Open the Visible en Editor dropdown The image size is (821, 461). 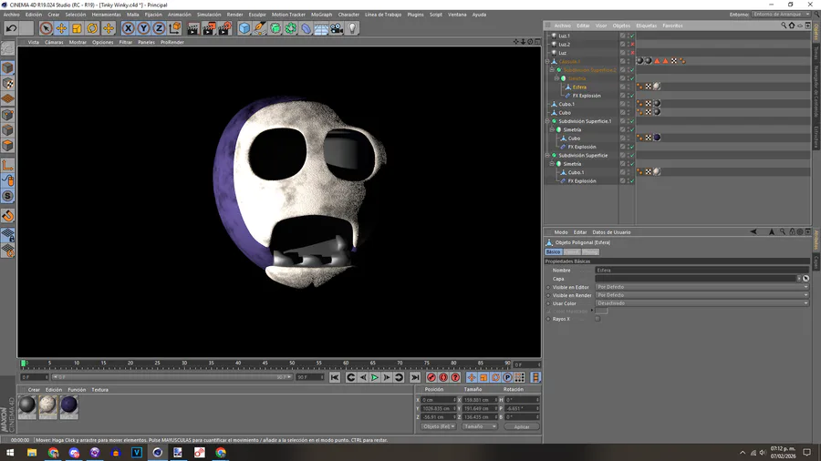pyautogui.click(x=701, y=287)
